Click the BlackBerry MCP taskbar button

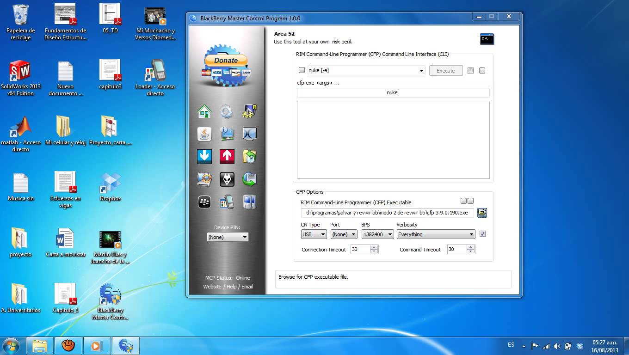pos(126,346)
